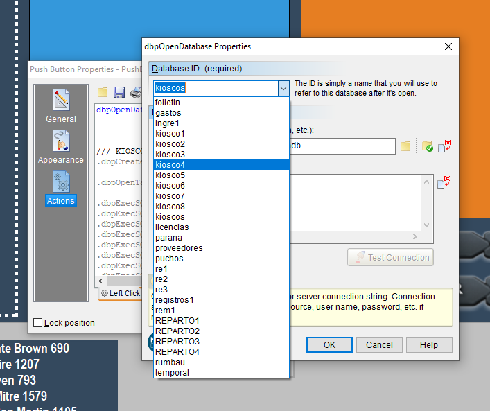490x411 pixels.
Task: Click the printer icon in script toolbar
Action: [x=136, y=92]
